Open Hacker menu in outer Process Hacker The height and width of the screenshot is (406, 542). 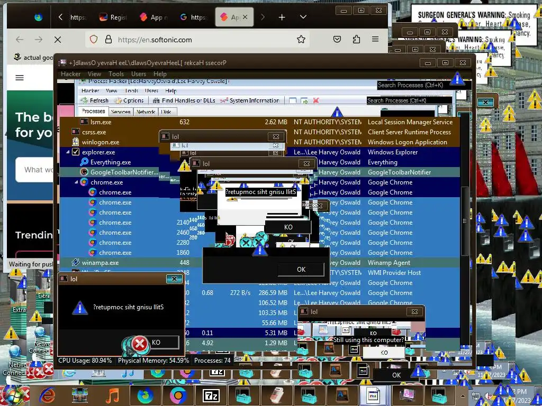pyautogui.click(x=70, y=74)
